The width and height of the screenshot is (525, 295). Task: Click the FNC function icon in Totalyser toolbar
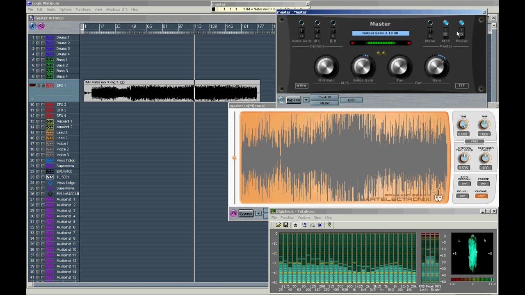pos(305,225)
